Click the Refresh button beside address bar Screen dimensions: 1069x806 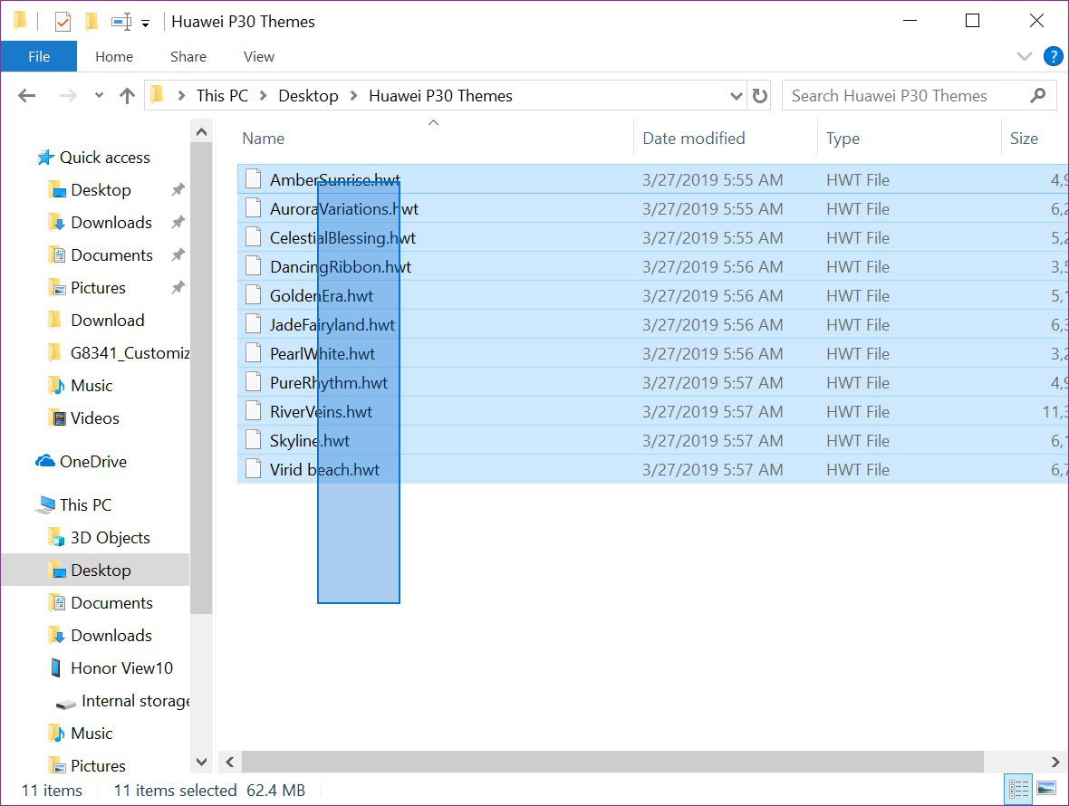point(760,96)
